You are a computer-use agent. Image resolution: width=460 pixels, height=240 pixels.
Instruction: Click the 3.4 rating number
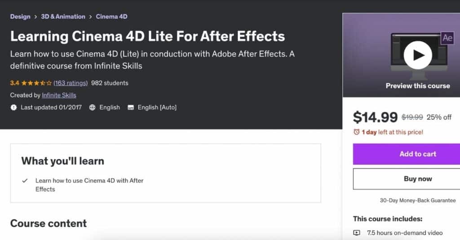15,83
